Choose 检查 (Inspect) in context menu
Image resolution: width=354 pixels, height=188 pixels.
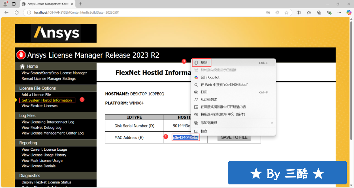(x=233, y=131)
